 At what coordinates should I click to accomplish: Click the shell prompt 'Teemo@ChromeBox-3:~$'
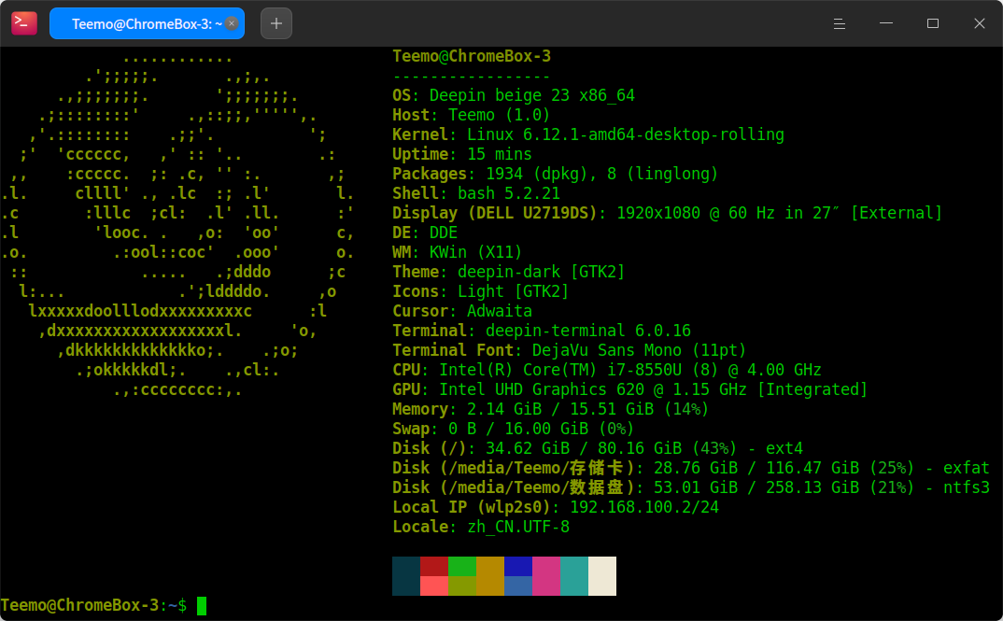[94, 605]
